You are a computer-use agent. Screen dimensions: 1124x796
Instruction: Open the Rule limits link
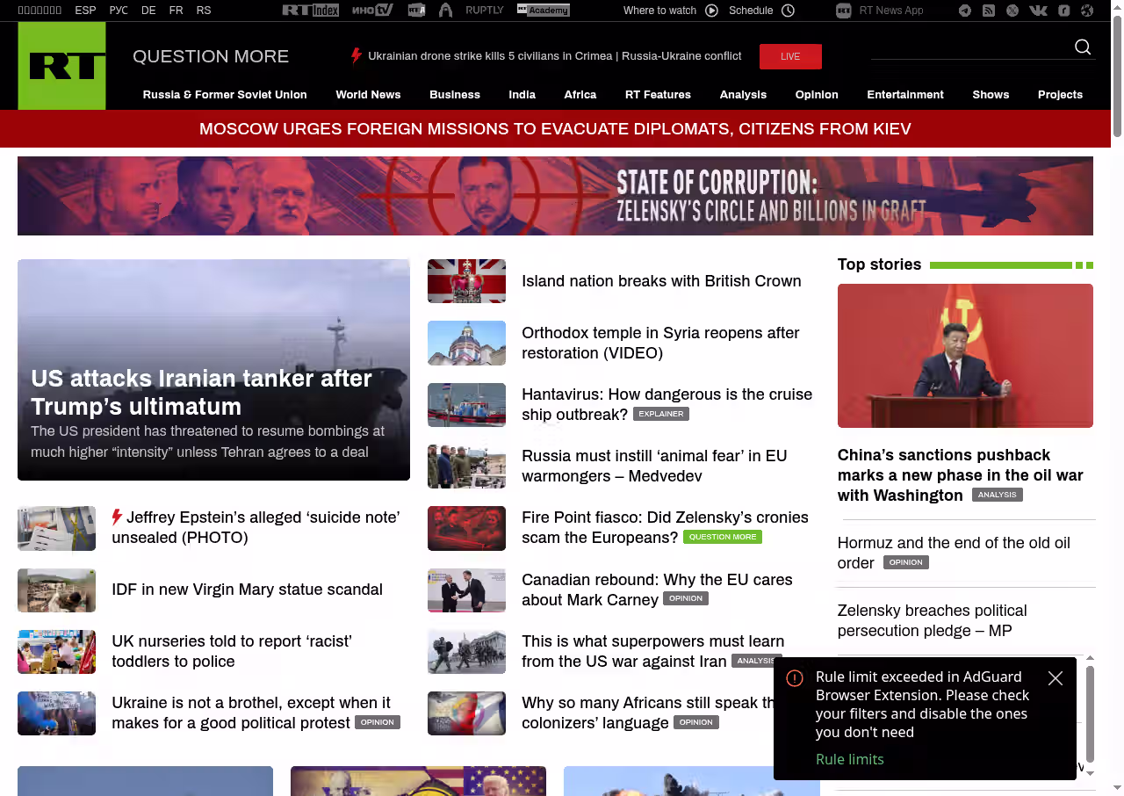(850, 759)
